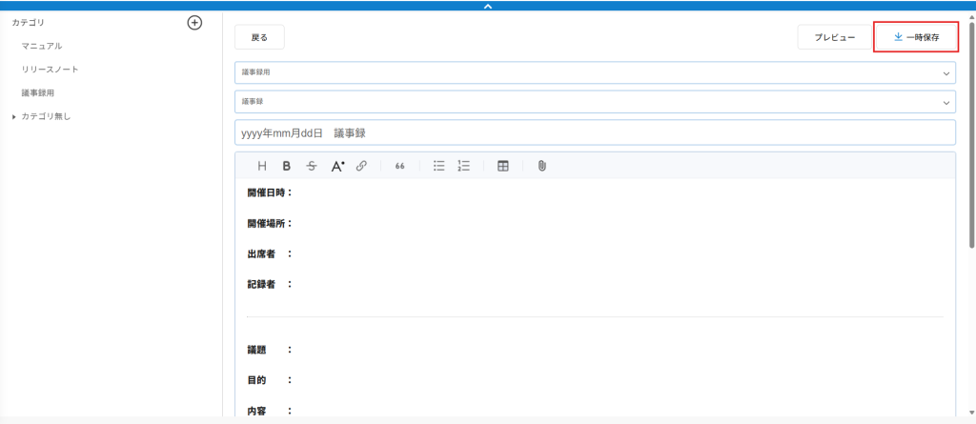
Task: Collapse the top panel with chevron
Action: 488,6
